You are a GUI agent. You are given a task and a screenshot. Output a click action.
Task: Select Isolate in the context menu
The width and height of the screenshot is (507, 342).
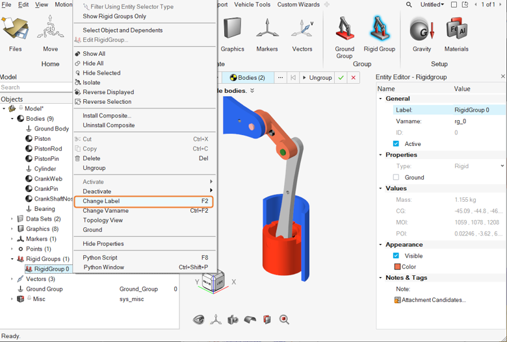tap(92, 82)
